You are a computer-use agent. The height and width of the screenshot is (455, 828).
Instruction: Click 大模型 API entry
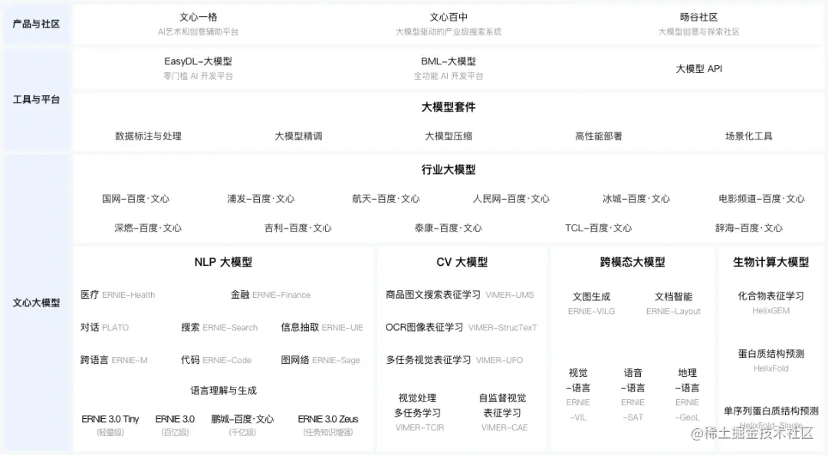coord(698,69)
